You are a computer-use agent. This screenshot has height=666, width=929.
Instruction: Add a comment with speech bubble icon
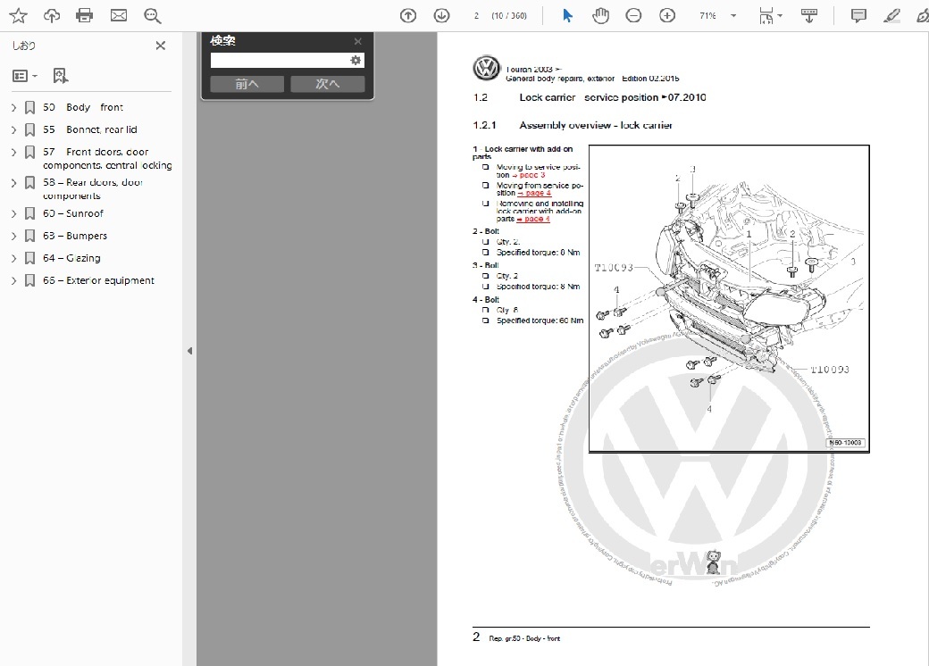click(858, 15)
